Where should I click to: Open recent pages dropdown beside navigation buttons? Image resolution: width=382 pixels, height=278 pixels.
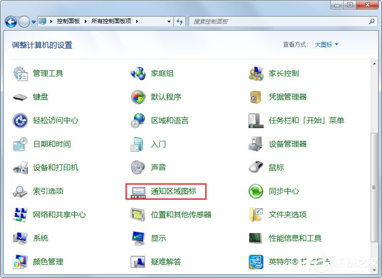click(x=33, y=22)
